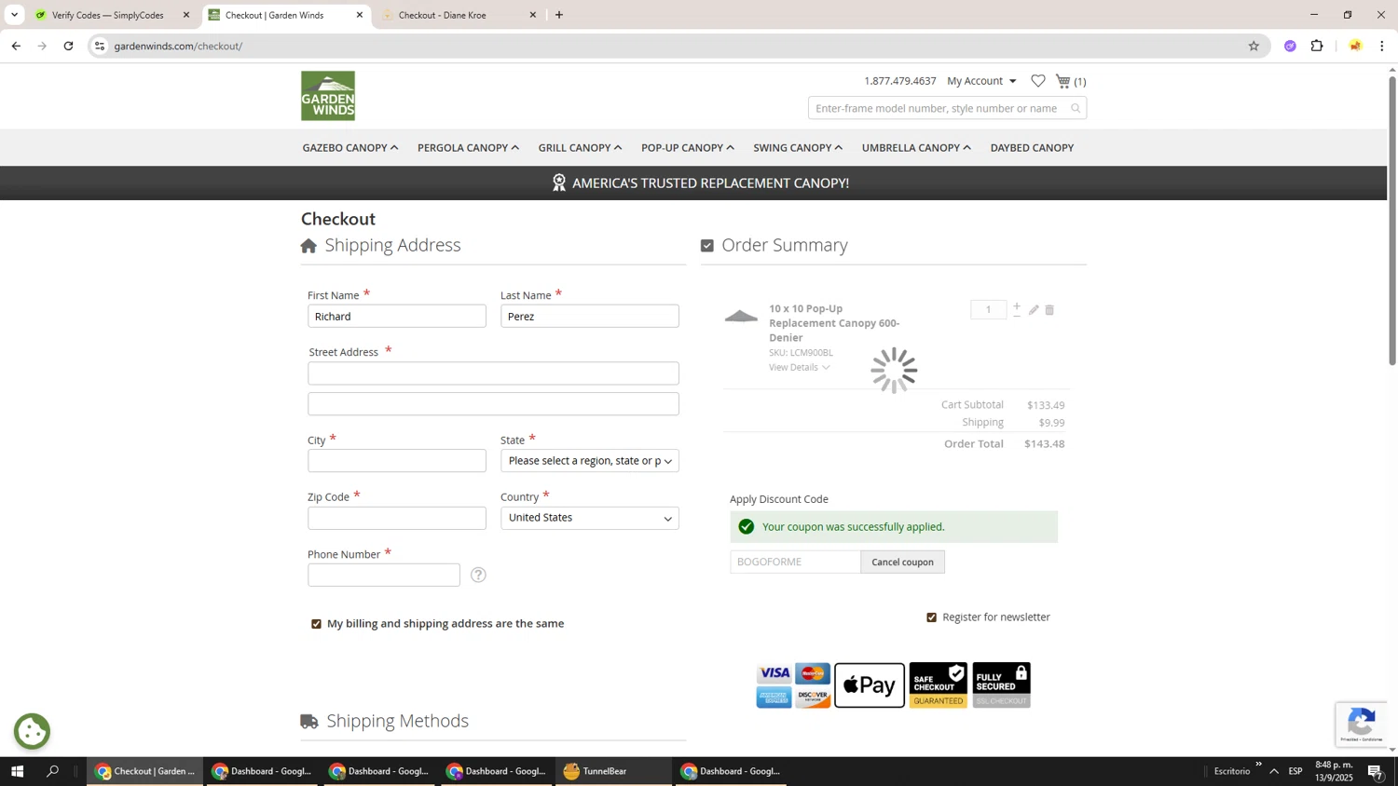Click the Last Name field
Viewport: 1398px width, 786px height.
tap(589, 317)
